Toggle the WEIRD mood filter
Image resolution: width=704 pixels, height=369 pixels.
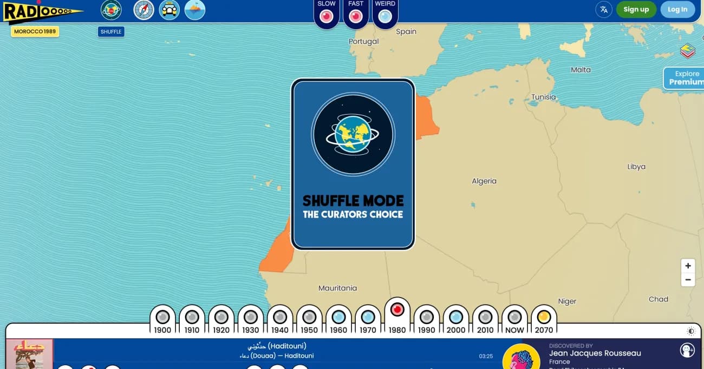tap(385, 16)
